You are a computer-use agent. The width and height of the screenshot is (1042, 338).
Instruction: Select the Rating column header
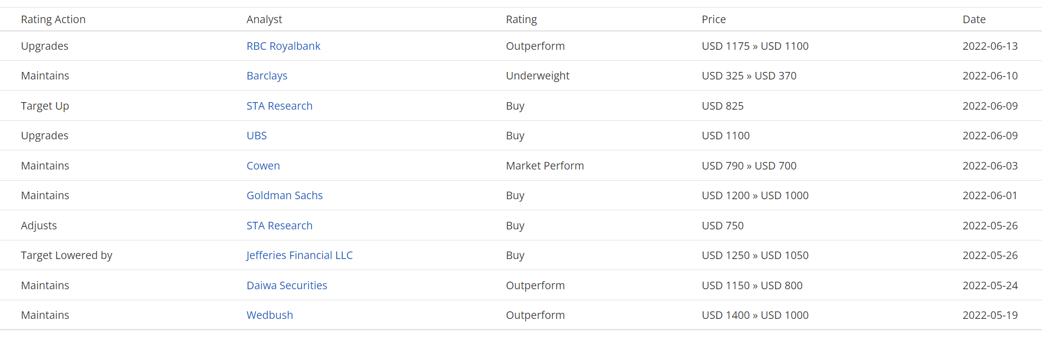pos(521,20)
